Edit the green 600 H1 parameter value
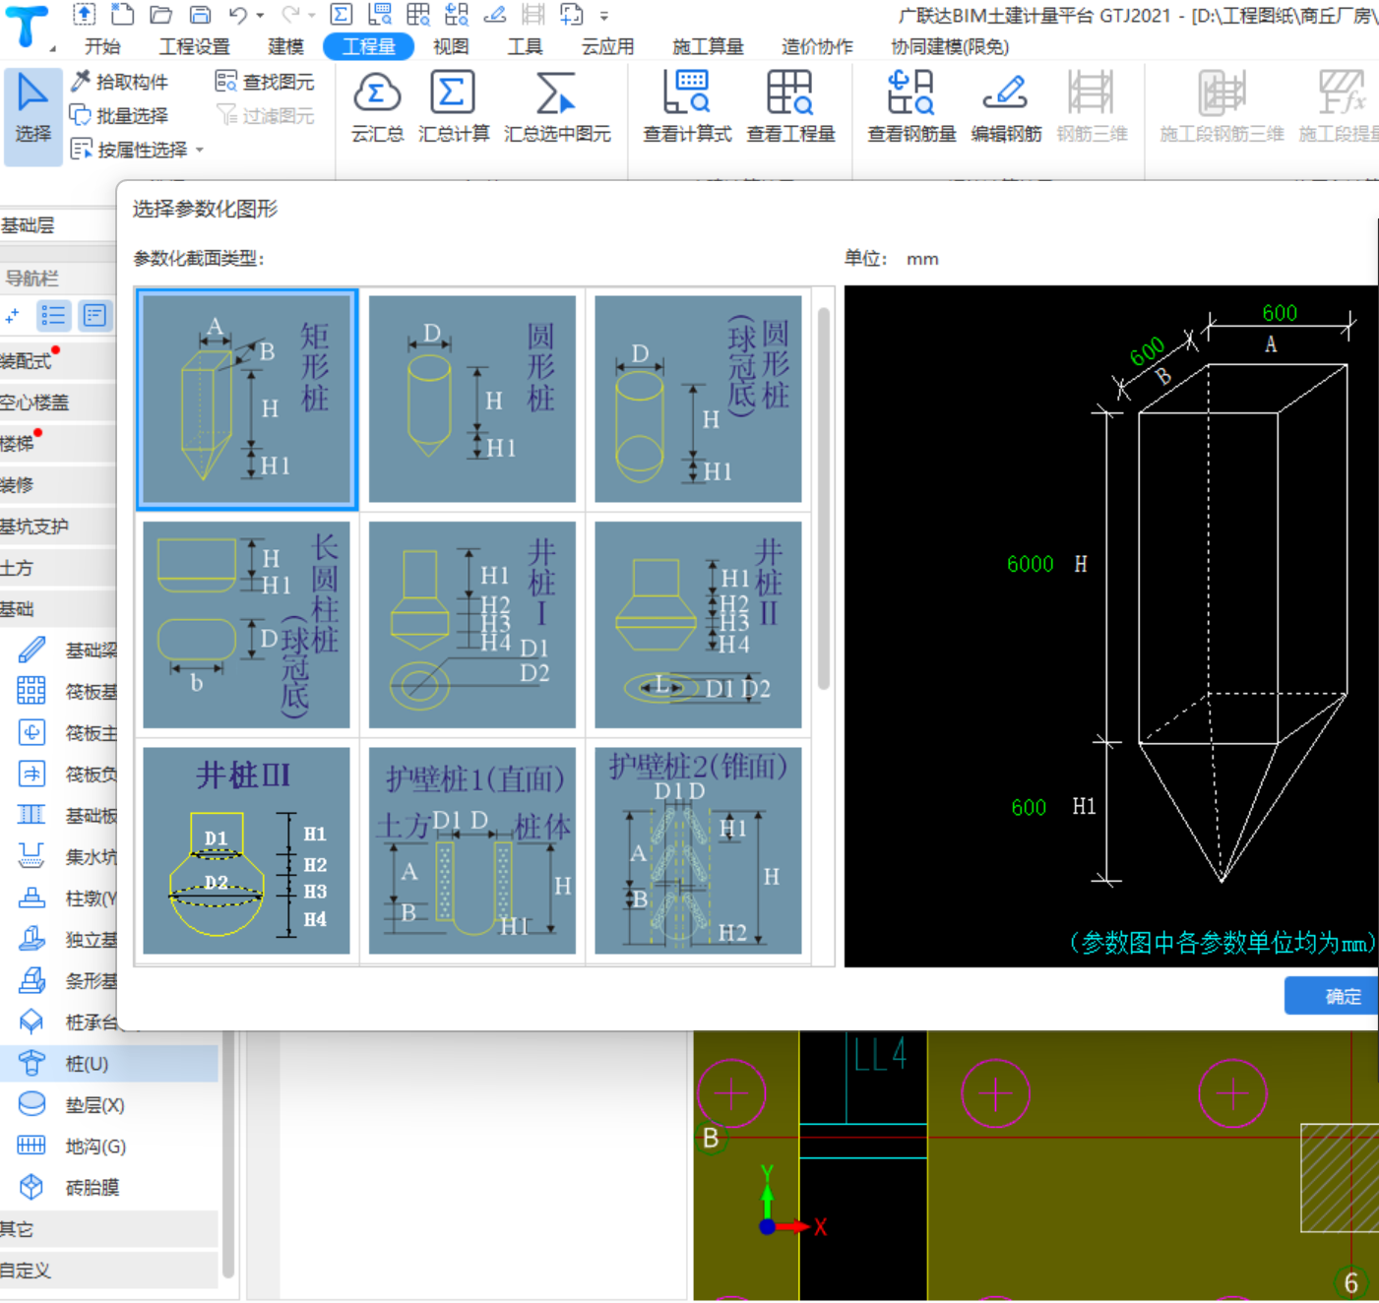The height and width of the screenshot is (1303, 1379). (x=1029, y=807)
